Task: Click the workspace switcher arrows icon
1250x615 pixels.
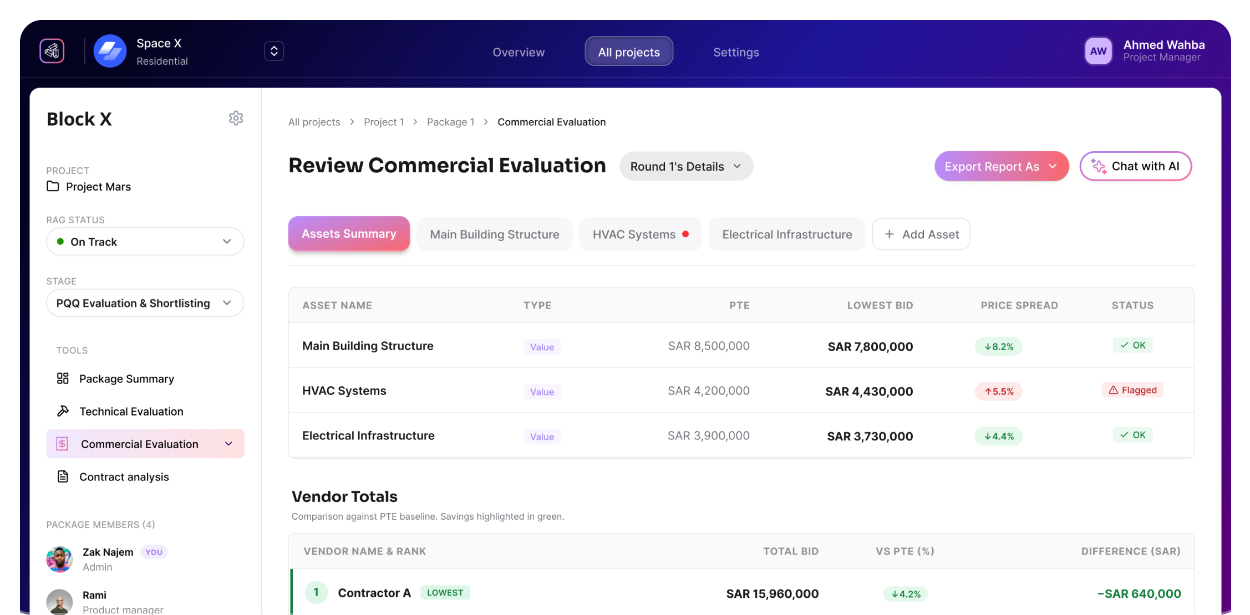Action: click(274, 50)
